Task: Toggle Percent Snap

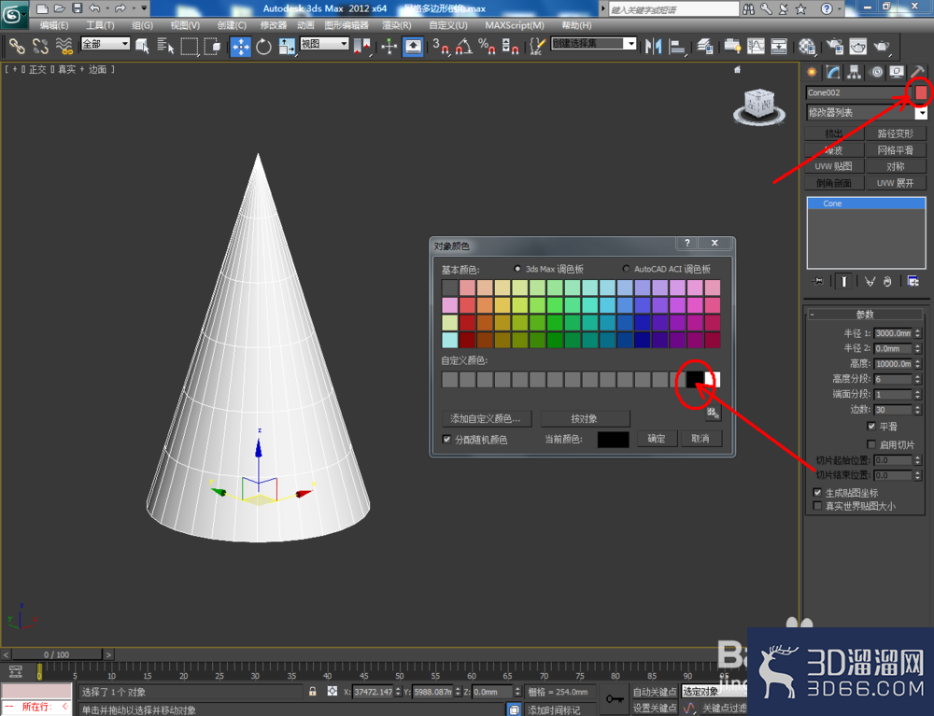Action: tap(487, 46)
